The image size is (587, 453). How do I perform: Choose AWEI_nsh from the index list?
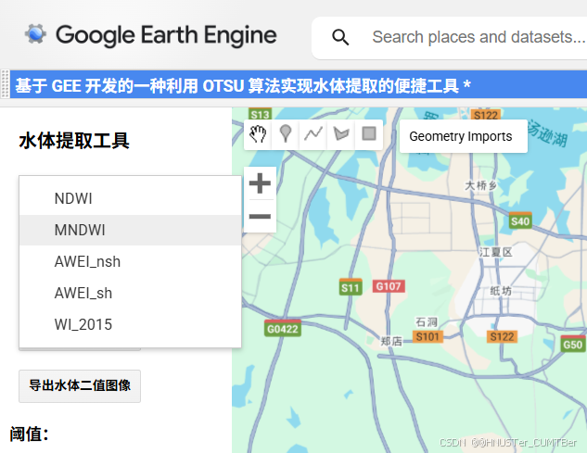pyautogui.click(x=130, y=261)
